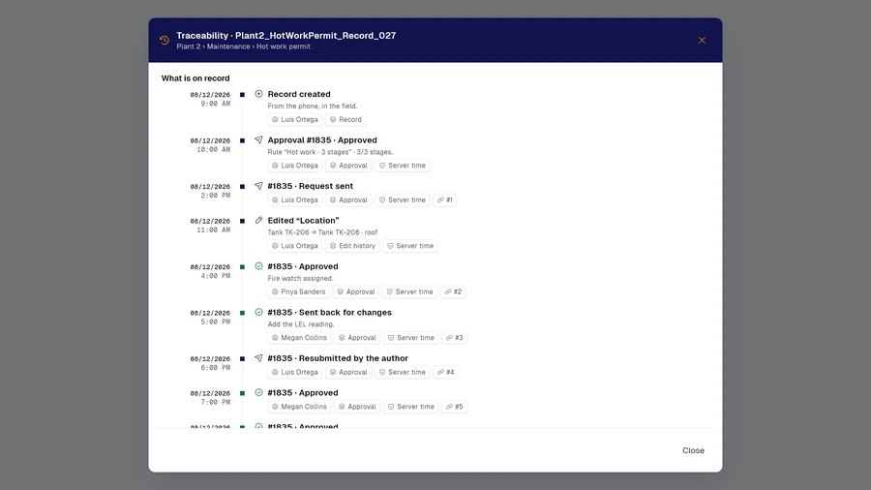This screenshot has width=871, height=490.
Task: Click the check icon for Sent back for changes
Action: tap(258, 312)
